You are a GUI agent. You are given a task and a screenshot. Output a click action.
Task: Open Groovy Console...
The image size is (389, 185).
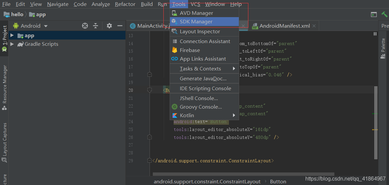pos(204,107)
